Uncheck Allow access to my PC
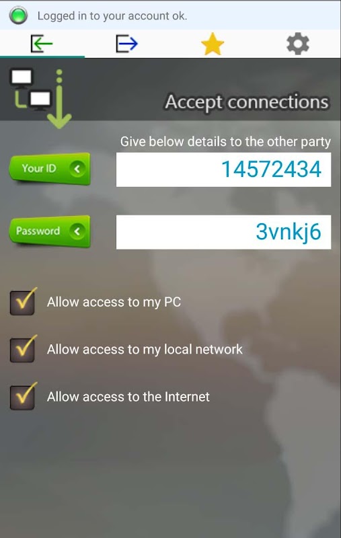The height and width of the screenshot is (538, 341). [23, 302]
